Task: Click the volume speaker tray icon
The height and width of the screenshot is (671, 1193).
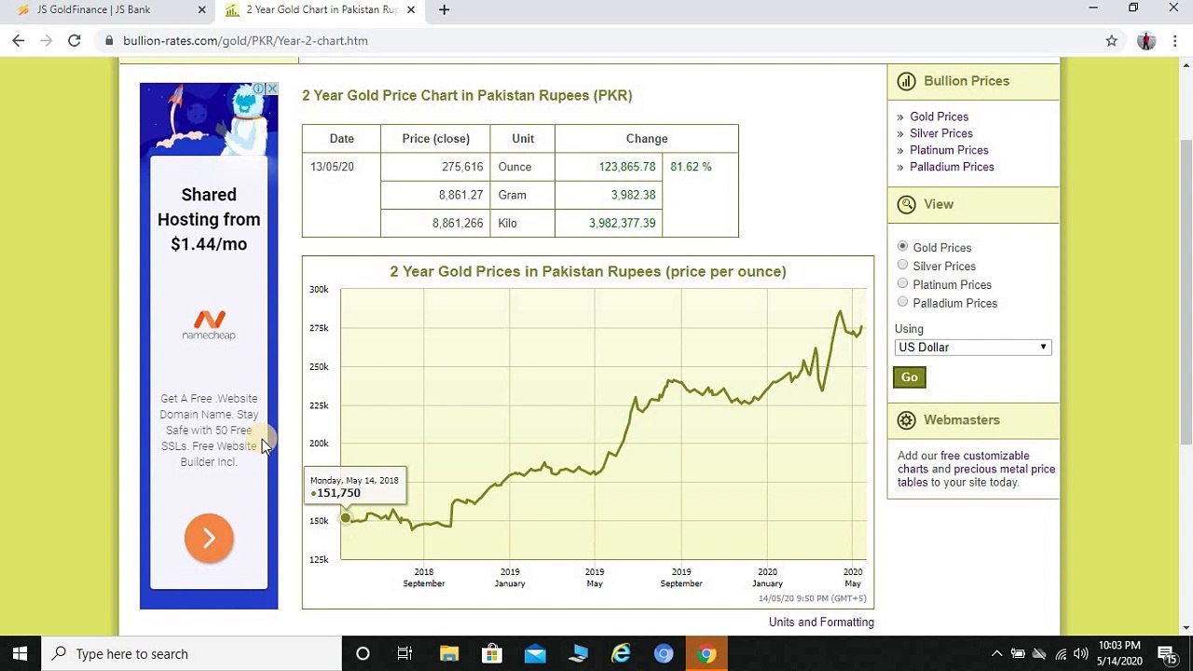Action: click(x=1080, y=653)
